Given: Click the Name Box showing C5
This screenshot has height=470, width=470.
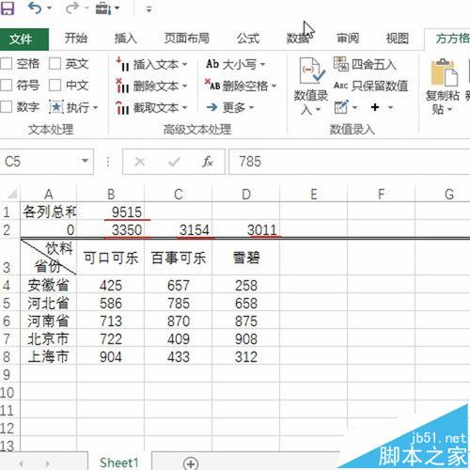Looking at the screenshot, I should 39,162.
